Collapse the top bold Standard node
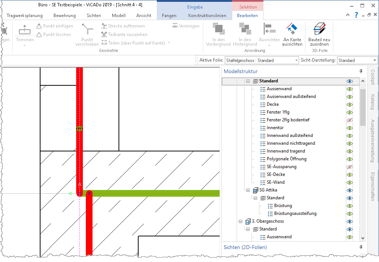The image size is (379, 262). click(x=248, y=81)
